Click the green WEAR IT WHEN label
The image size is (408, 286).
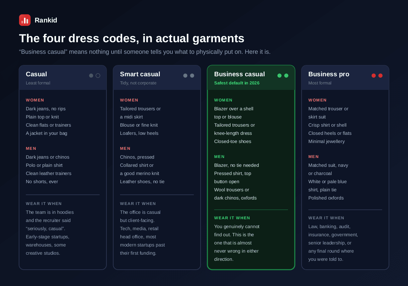pyautogui.click(x=232, y=218)
